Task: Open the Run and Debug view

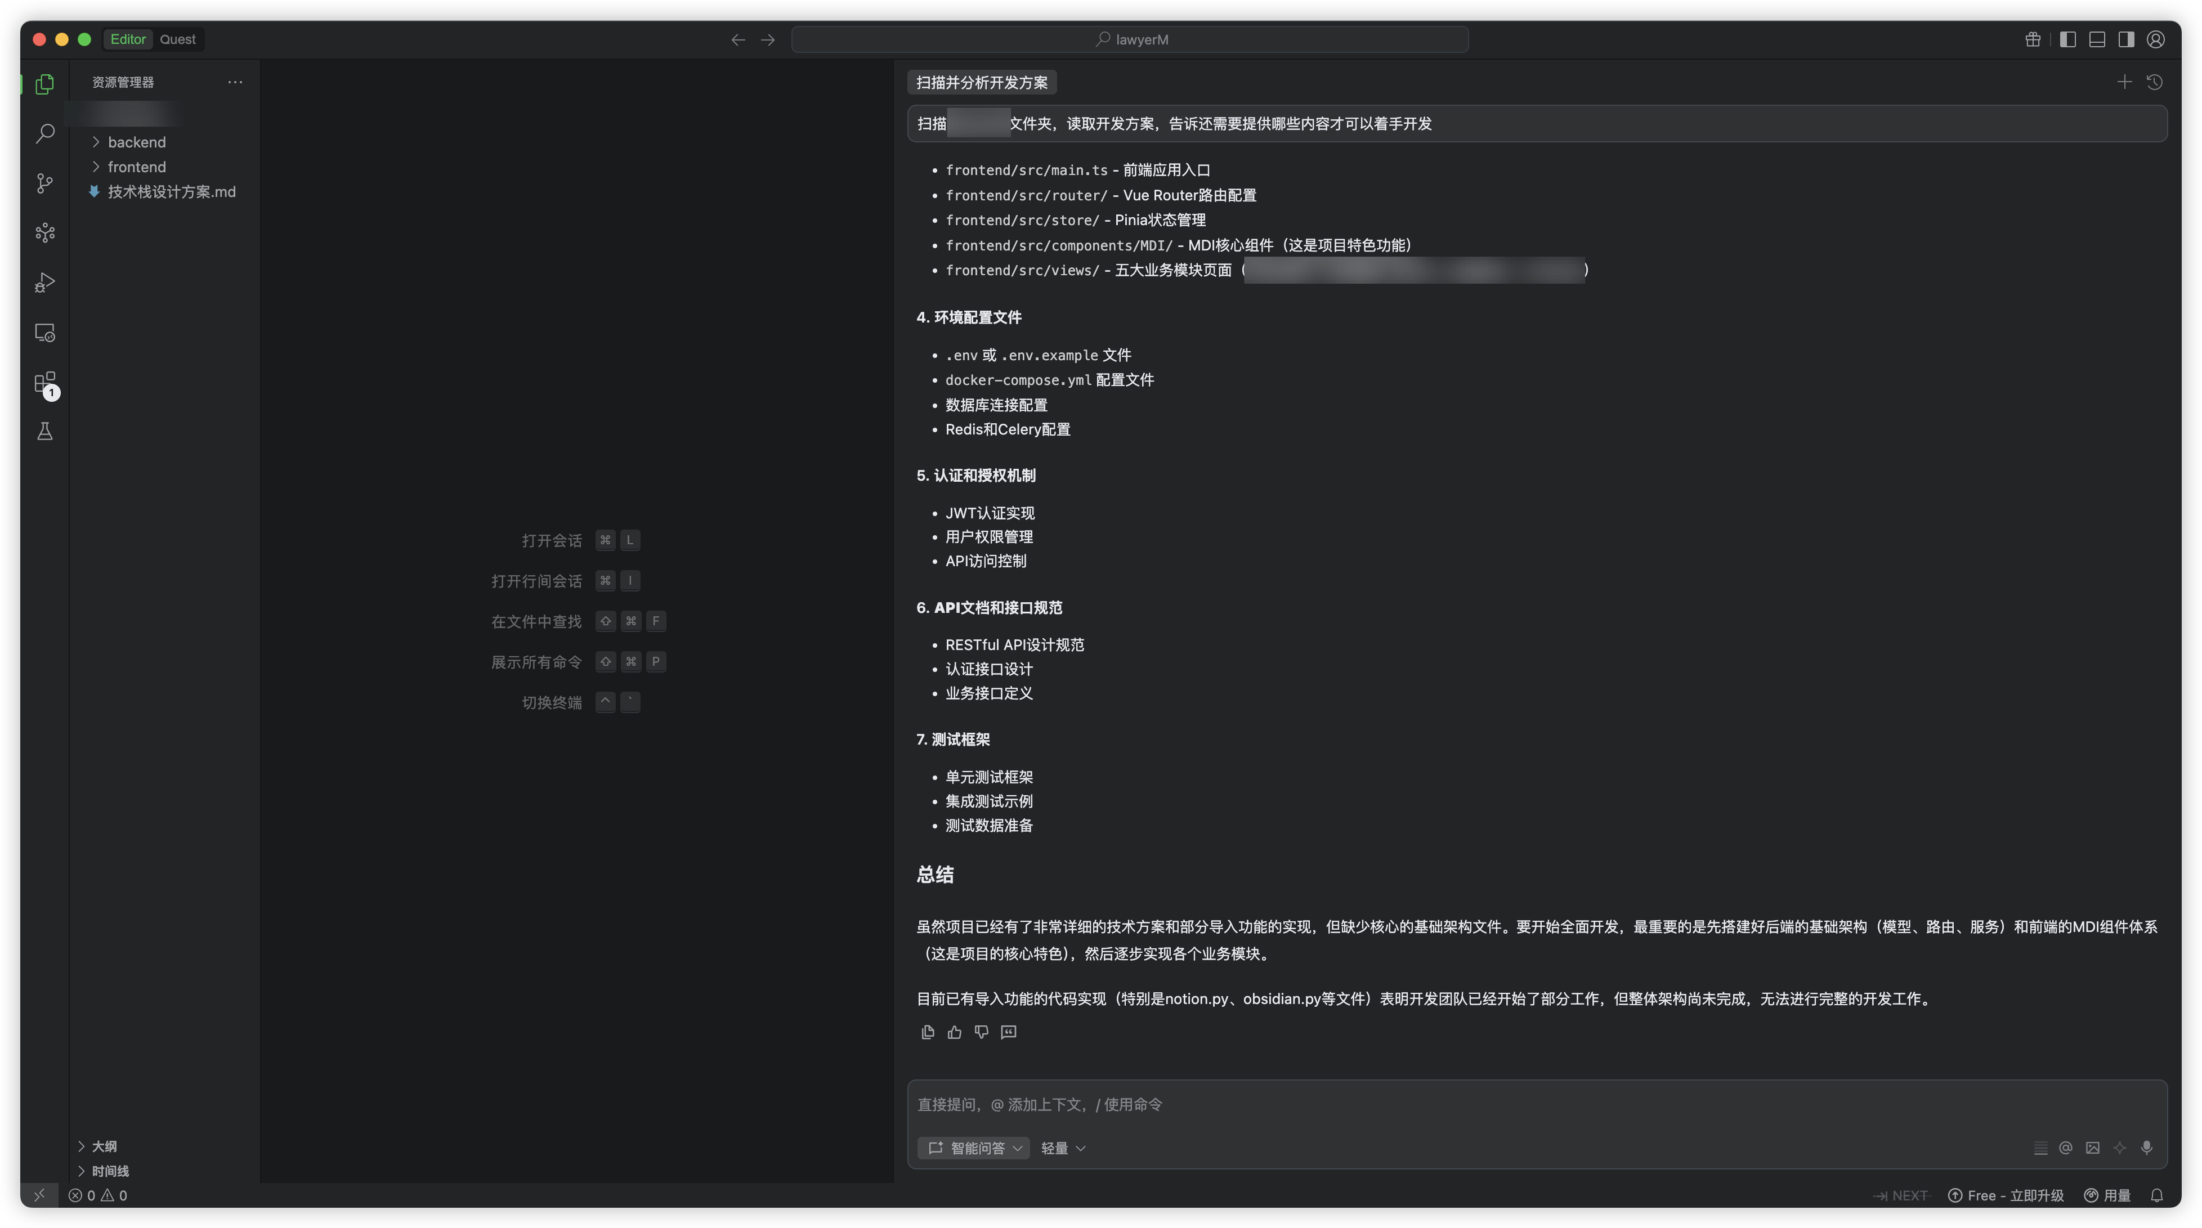Action: [44, 283]
